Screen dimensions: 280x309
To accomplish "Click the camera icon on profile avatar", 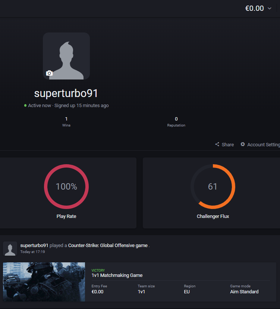I will tap(49, 73).
